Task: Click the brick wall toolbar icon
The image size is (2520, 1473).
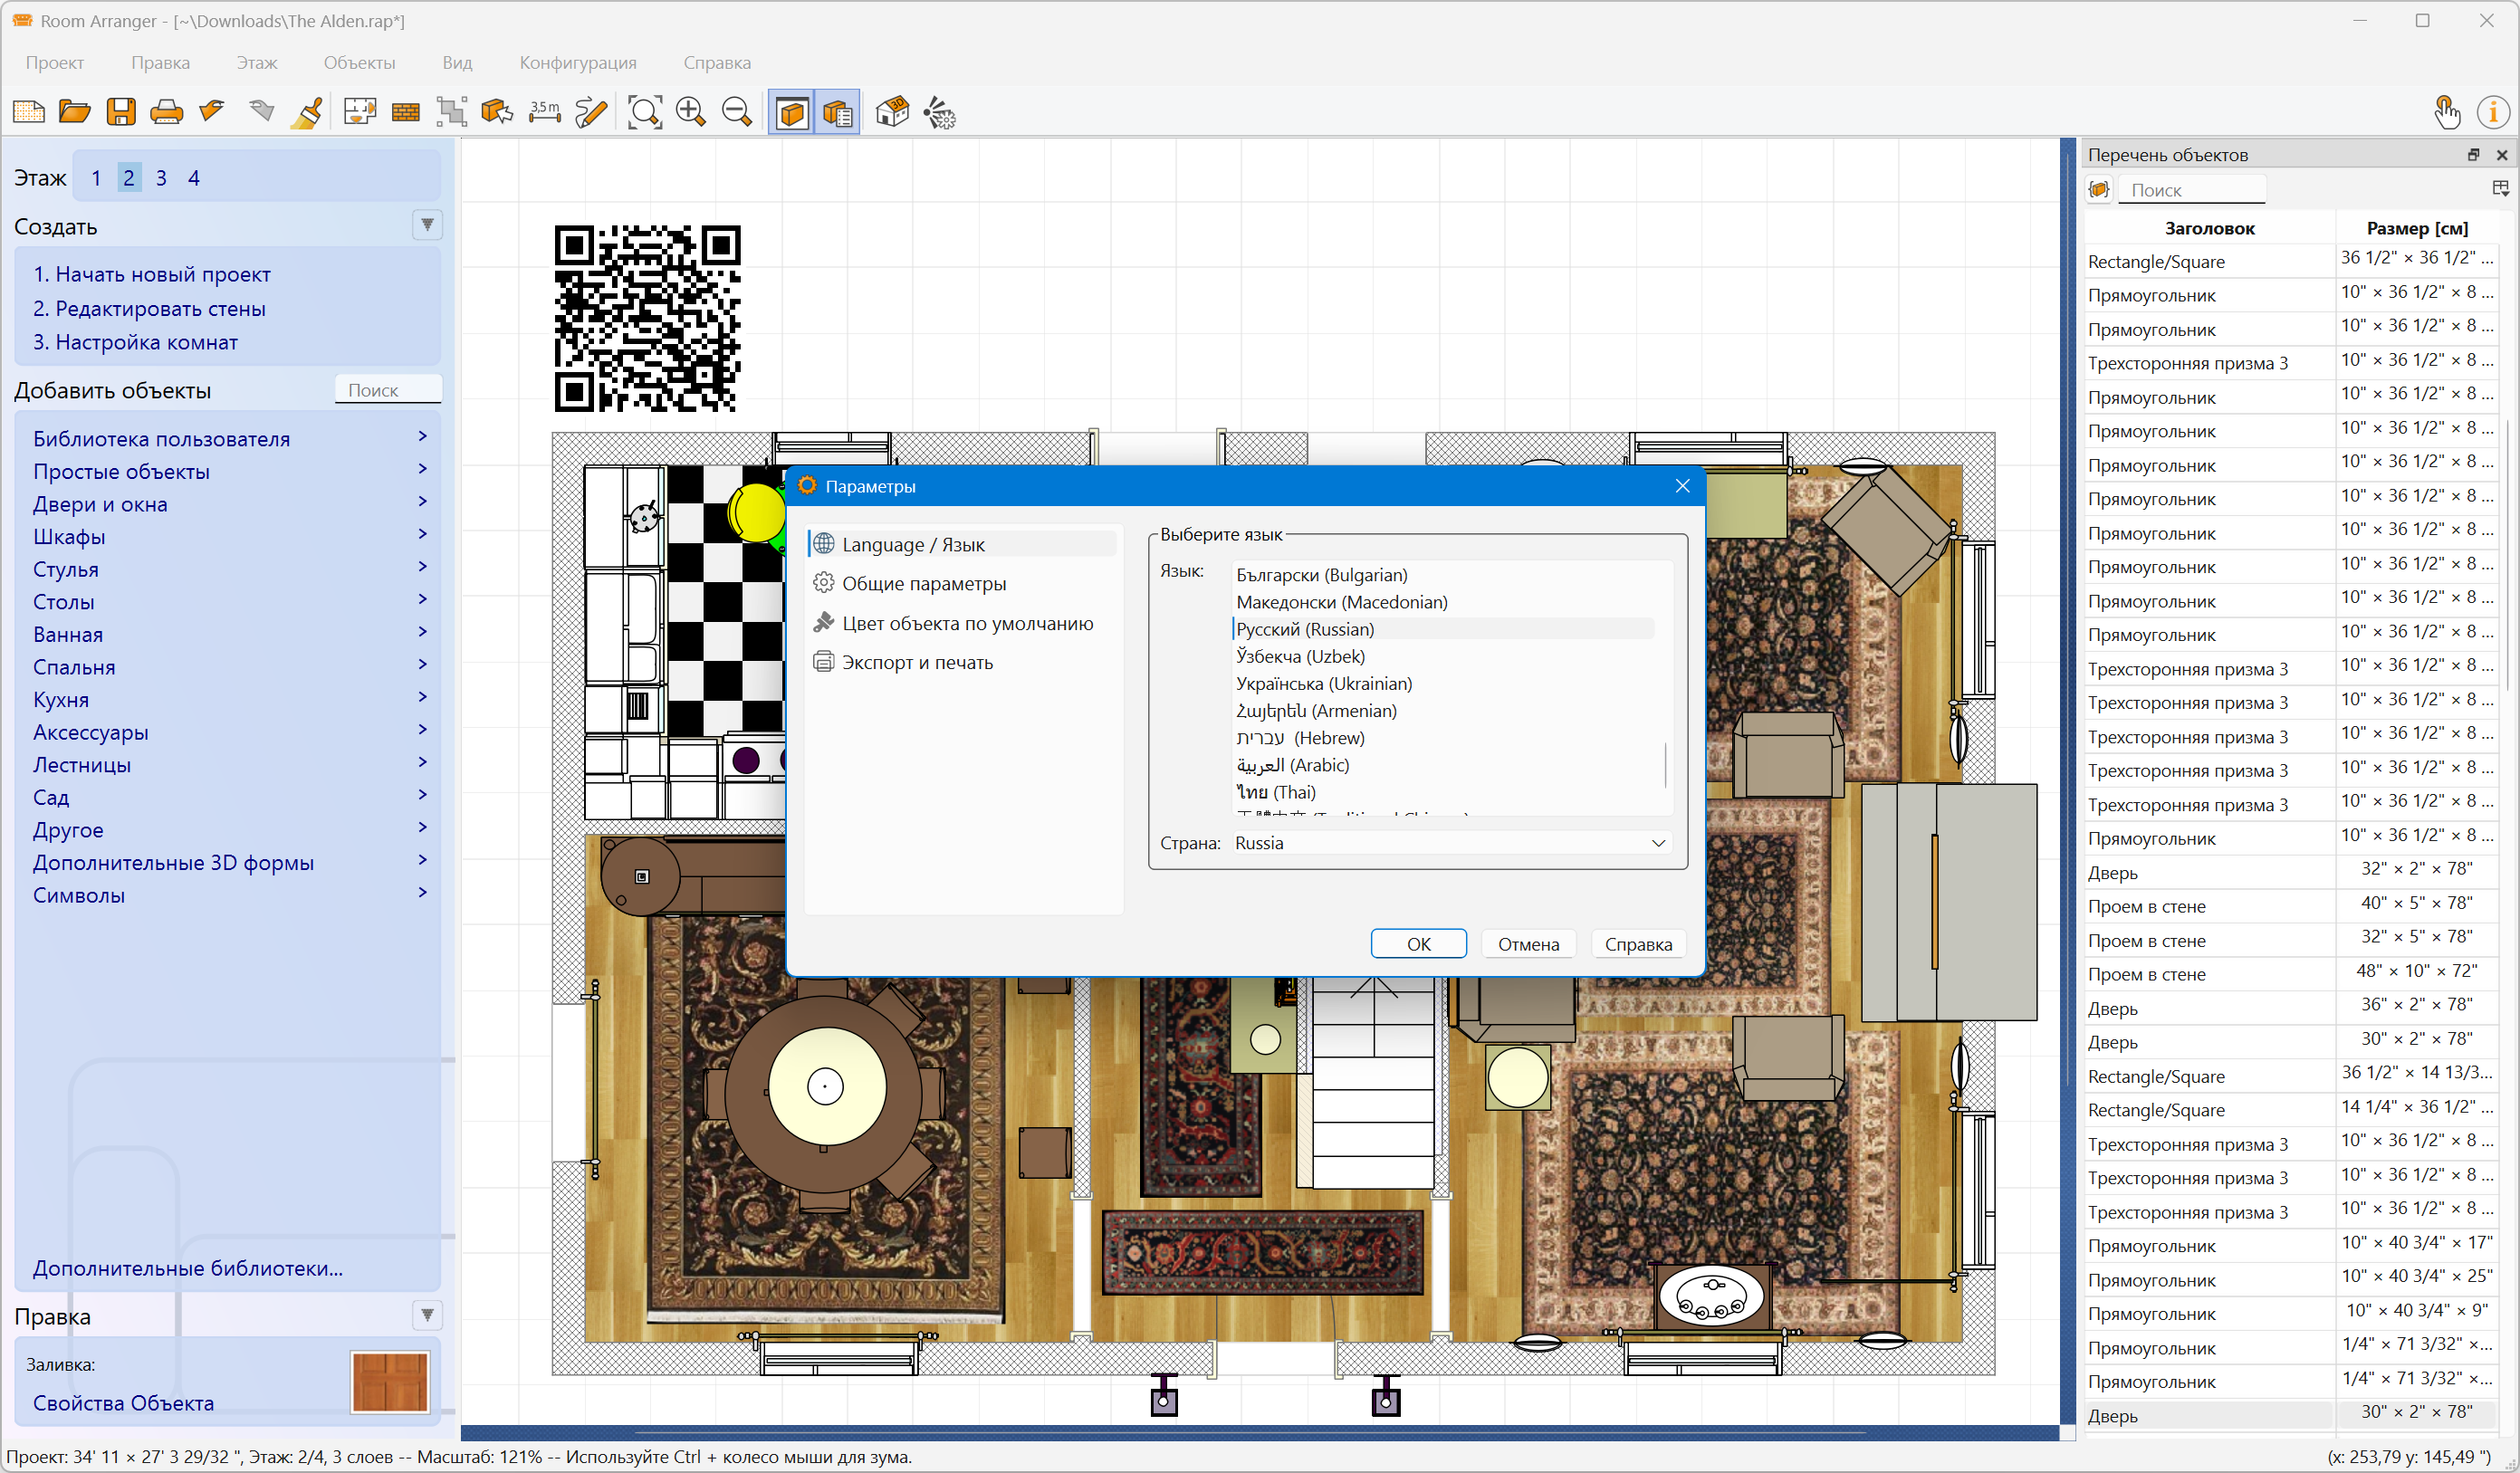Action: (405, 112)
